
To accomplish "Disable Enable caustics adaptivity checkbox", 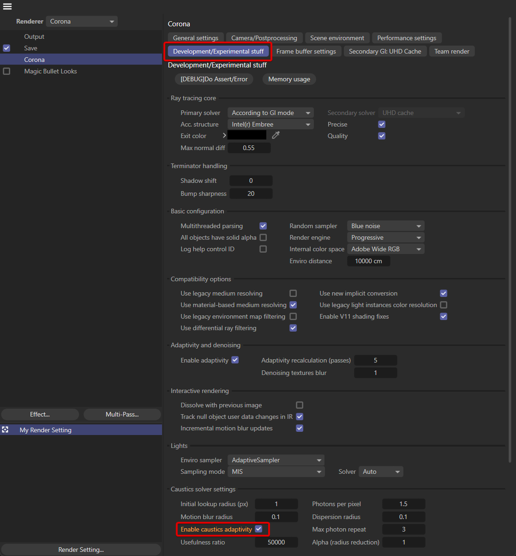I will click(x=259, y=529).
